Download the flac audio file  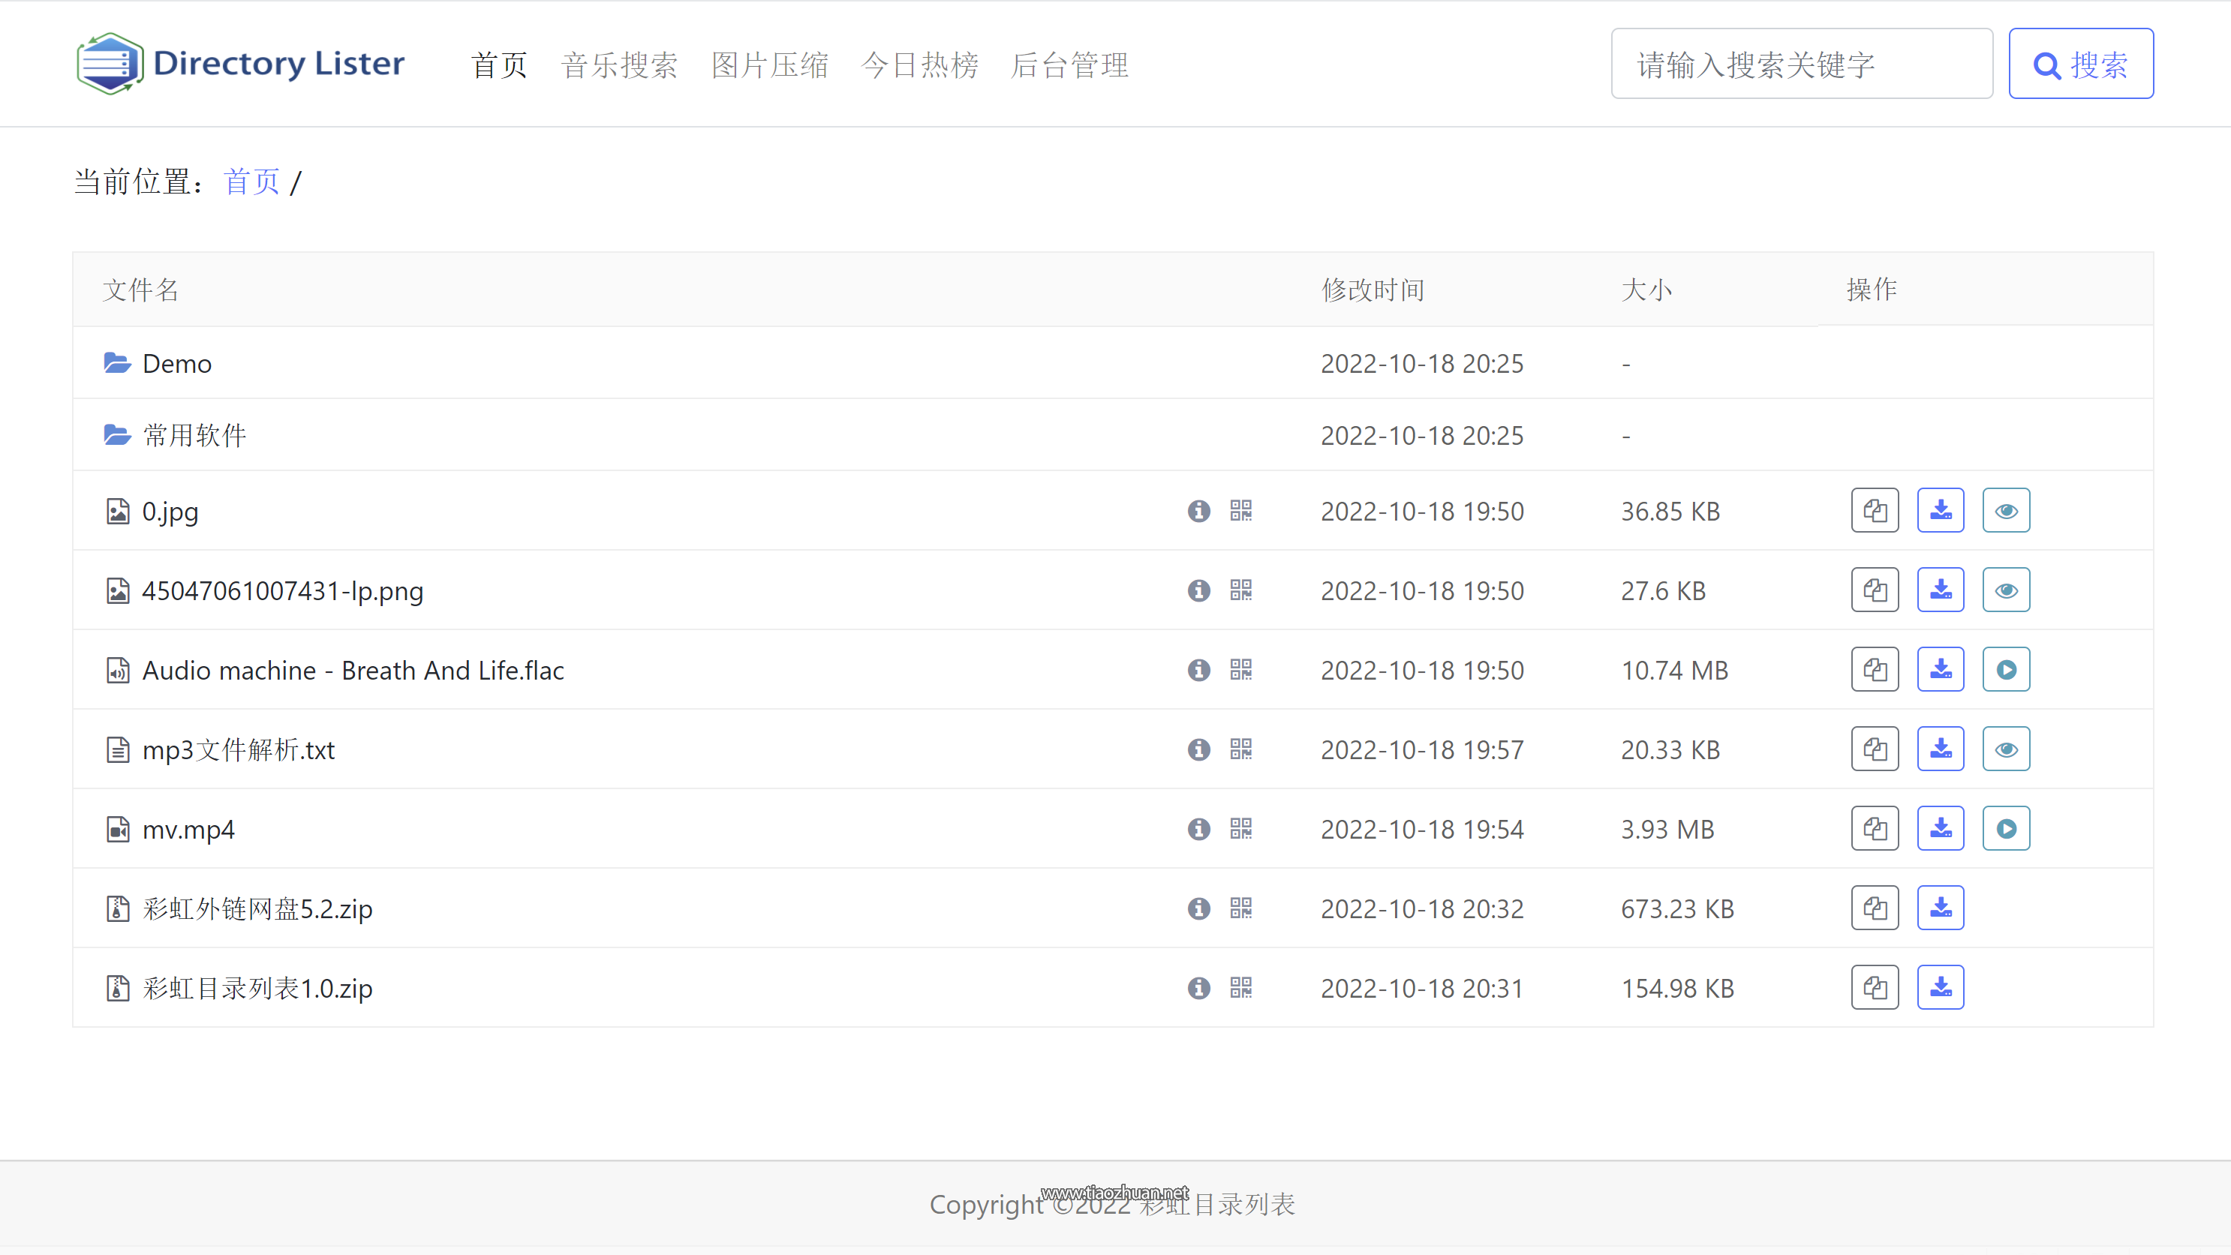click(x=1940, y=670)
